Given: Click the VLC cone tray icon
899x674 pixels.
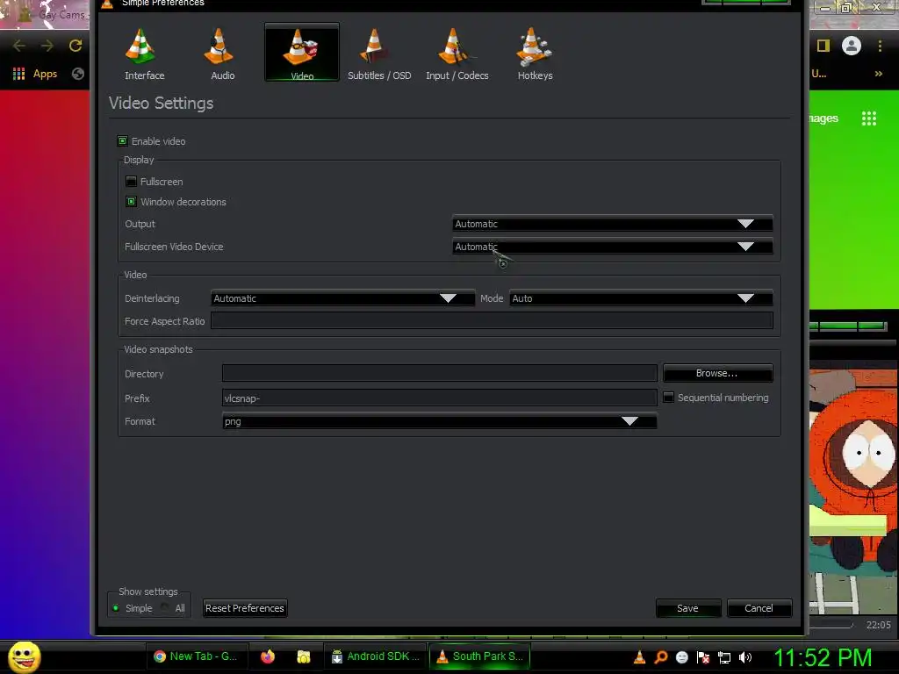Looking at the screenshot, I should click(x=640, y=657).
